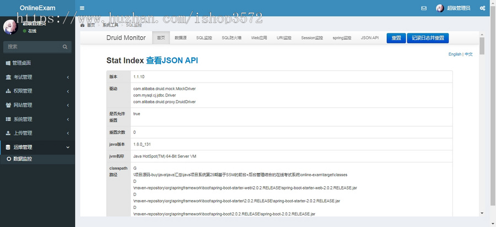Click the 管理桌面 windows icon
This screenshot has width=496, height=227.
tap(8, 63)
